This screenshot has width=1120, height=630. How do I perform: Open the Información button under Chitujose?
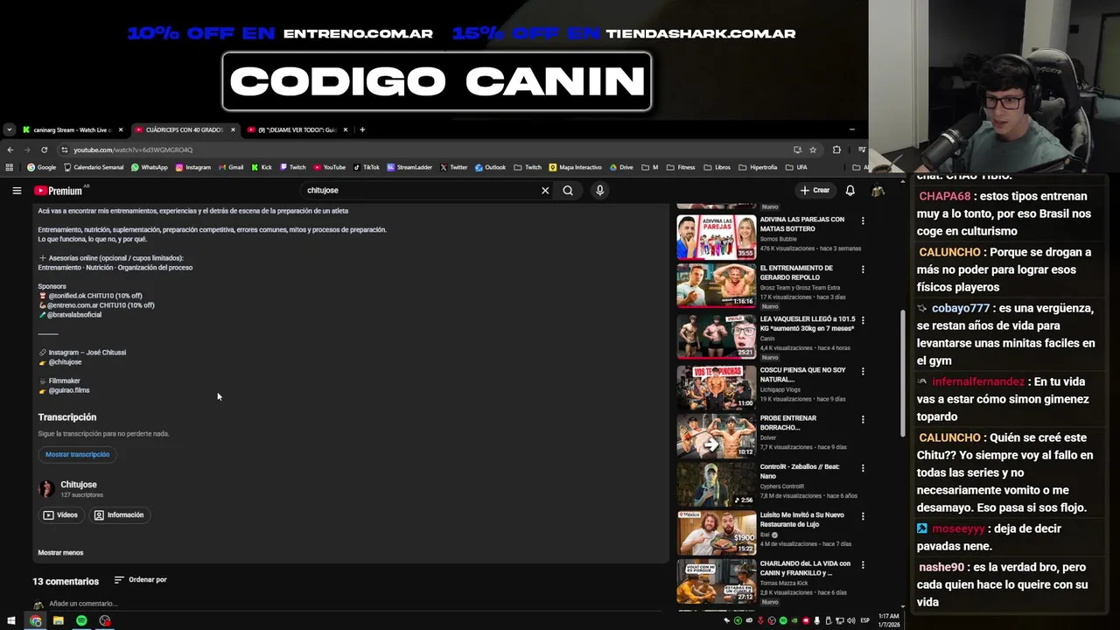click(x=119, y=515)
